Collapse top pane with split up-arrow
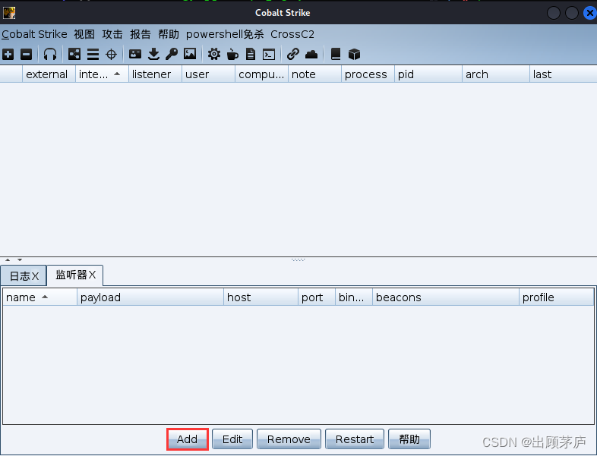 click(8, 259)
